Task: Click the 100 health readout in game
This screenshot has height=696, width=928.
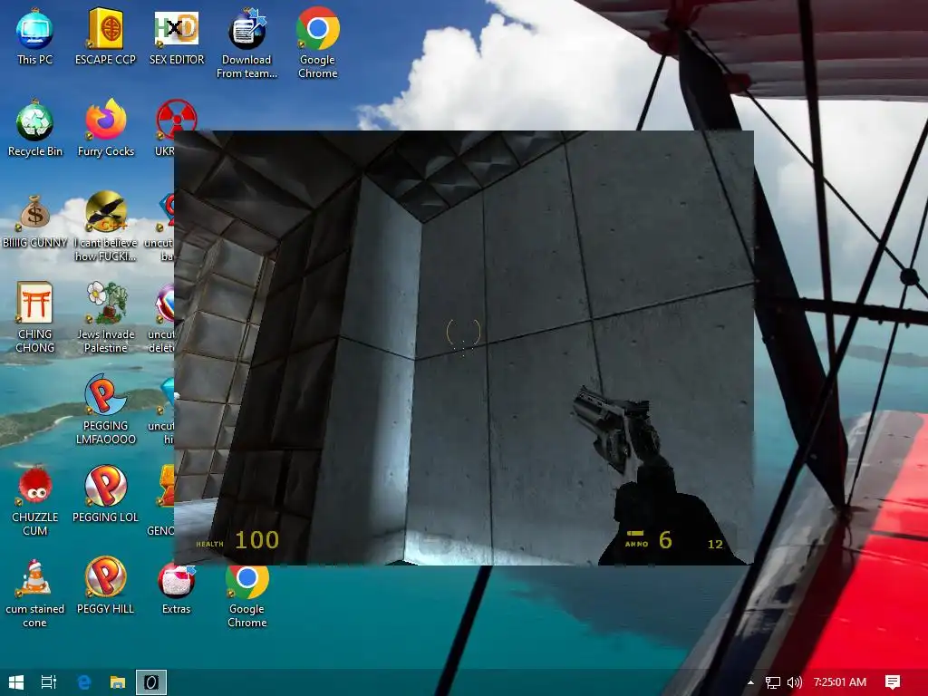Action: [x=256, y=540]
